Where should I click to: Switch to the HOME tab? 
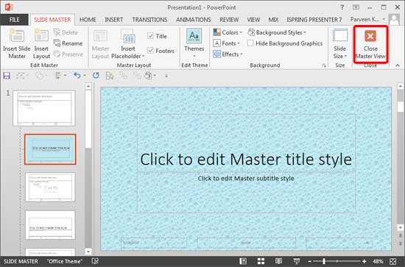coord(88,20)
